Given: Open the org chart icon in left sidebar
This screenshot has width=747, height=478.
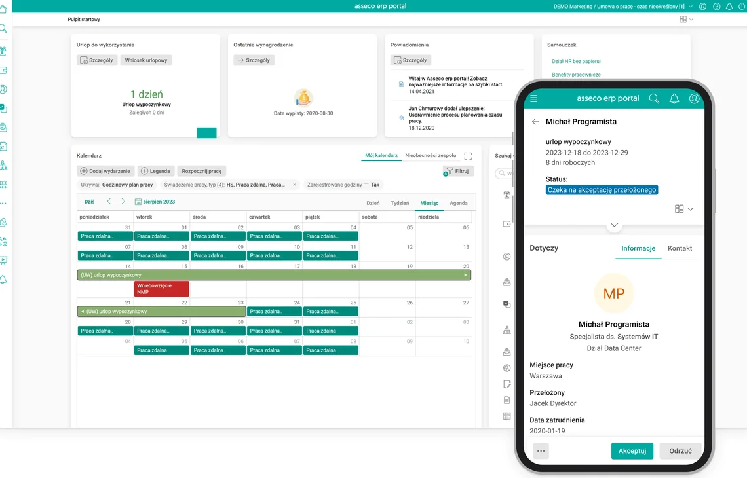Looking at the screenshot, I should coord(3,165).
